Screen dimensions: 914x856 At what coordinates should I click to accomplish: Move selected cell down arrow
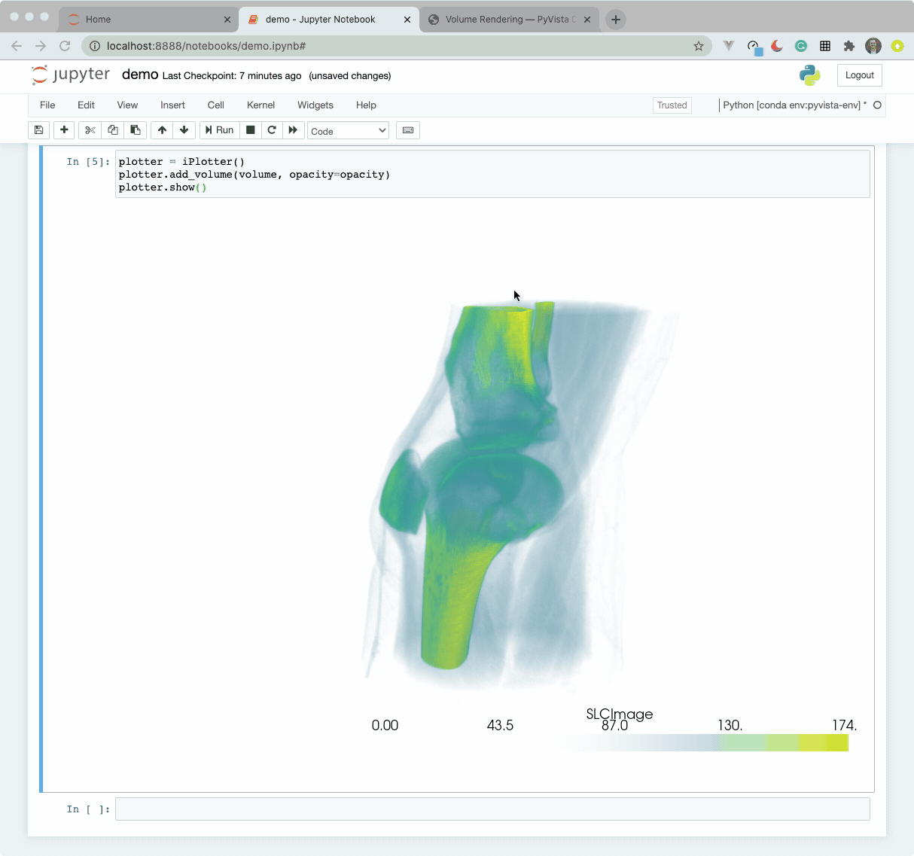(184, 130)
